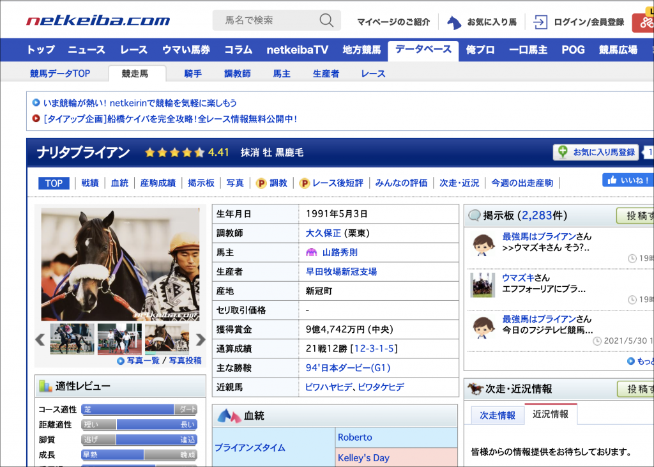Click the premium P icon beside 調教
Image resolution: width=654 pixels, height=467 pixels.
pyautogui.click(x=261, y=183)
